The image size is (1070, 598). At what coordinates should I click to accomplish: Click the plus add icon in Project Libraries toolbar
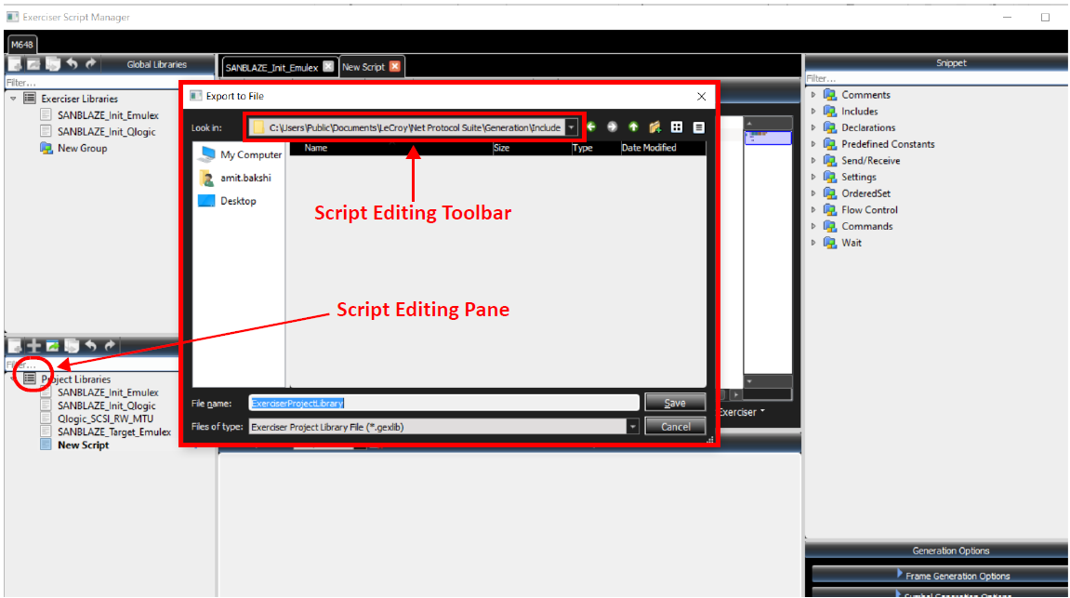click(x=33, y=346)
